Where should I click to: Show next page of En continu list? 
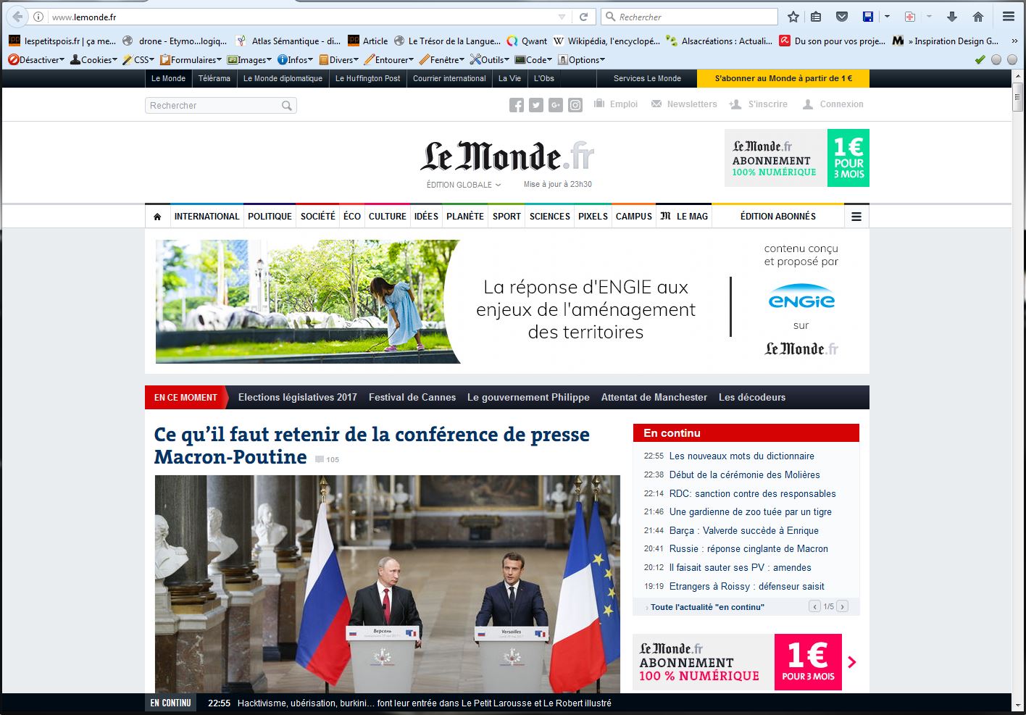click(x=842, y=607)
